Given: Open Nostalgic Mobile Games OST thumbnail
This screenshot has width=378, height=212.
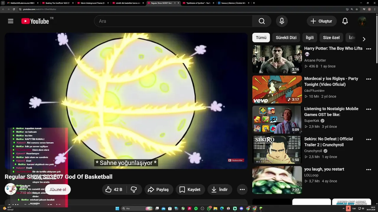Looking at the screenshot, I should click(277, 120).
